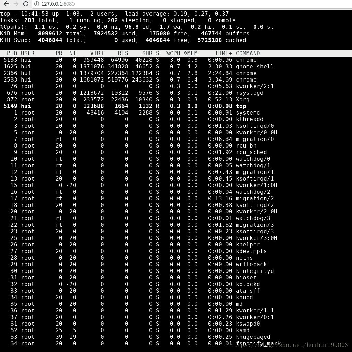Click the bioset process name
This screenshot has width=352, height=352.
click(x=246, y=278)
